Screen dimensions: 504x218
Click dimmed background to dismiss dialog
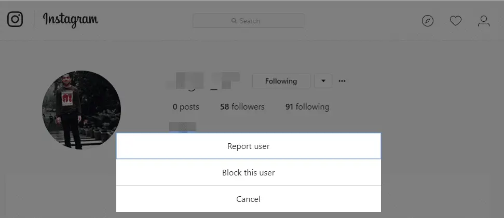pyautogui.click(x=434, y=145)
